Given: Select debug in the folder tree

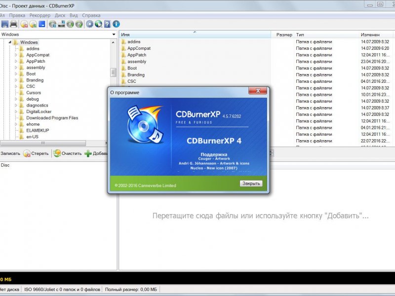Looking at the screenshot, I should [33, 99].
